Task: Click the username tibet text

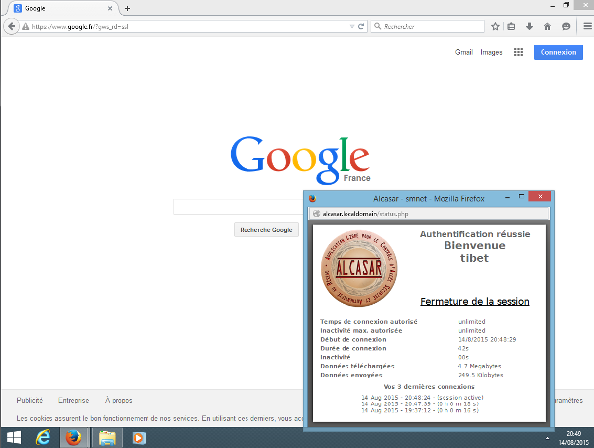Action: tap(474, 258)
